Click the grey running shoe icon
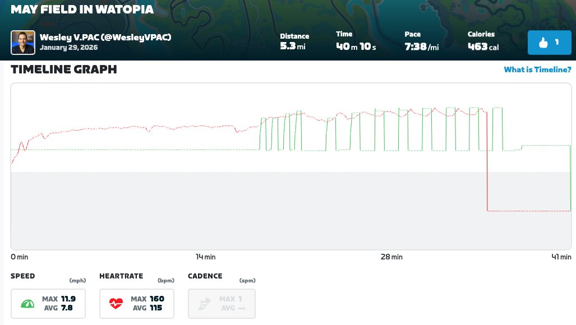The width and height of the screenshot is (576, 325). click(x=205, y=304)
